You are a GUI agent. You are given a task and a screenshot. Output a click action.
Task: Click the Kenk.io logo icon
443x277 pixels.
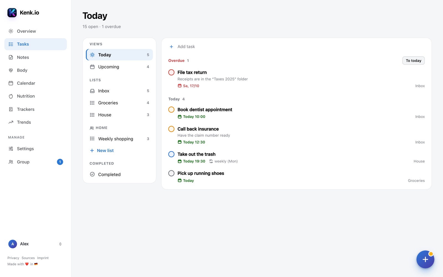coord(12,12)
